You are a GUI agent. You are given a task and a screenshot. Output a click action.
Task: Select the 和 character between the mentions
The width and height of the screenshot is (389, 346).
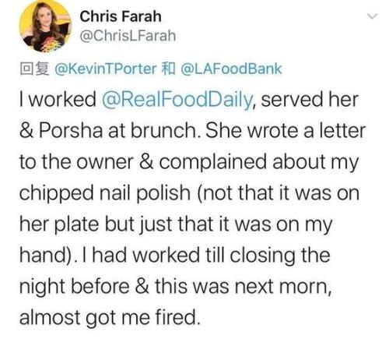click(x=169, y=69)
